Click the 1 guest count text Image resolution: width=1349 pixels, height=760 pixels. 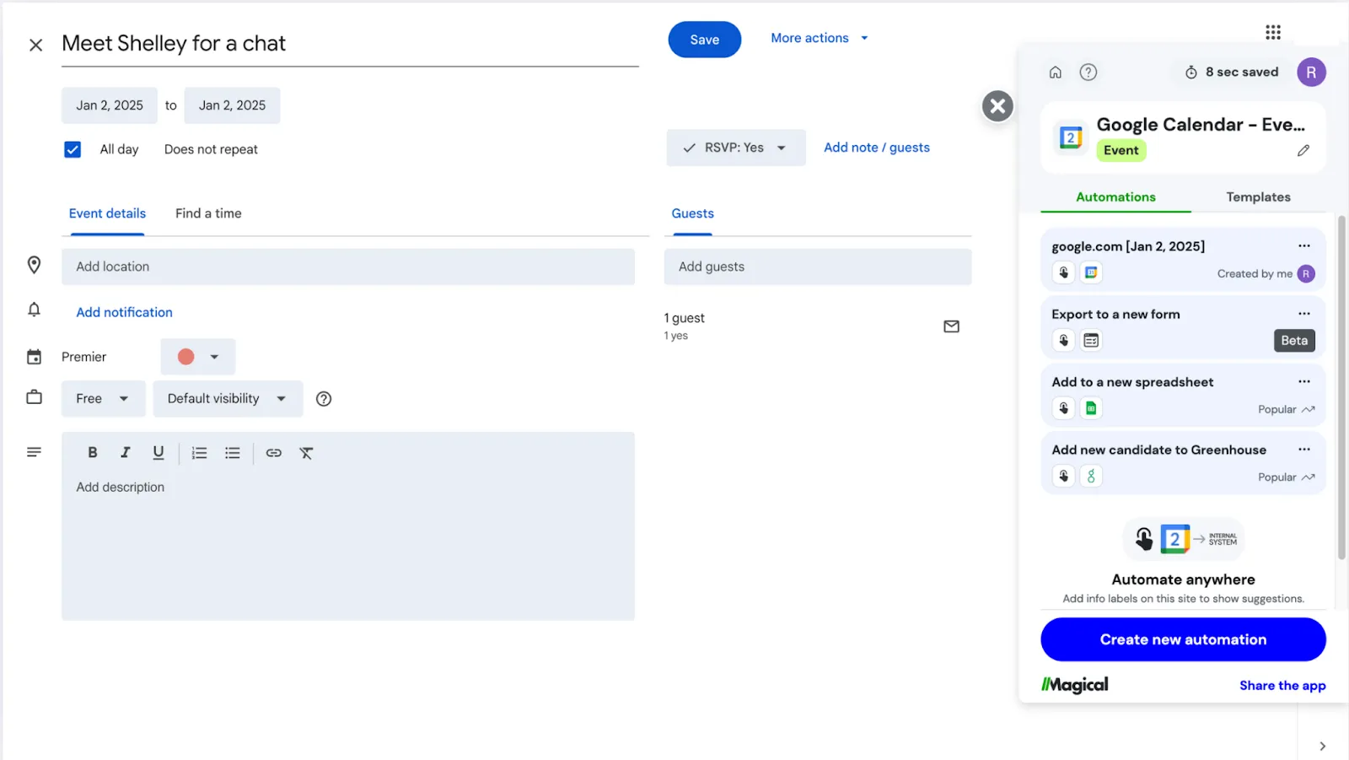[684, 318]
